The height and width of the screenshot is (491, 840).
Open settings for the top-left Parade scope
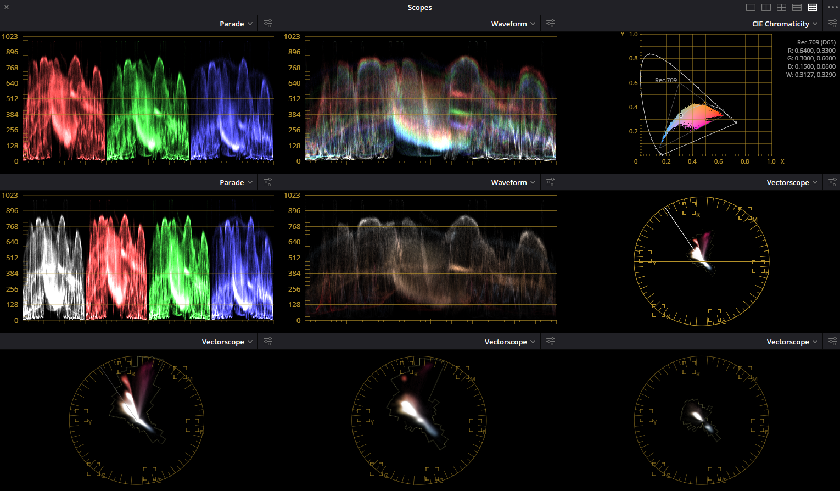[x=267, y=23]
